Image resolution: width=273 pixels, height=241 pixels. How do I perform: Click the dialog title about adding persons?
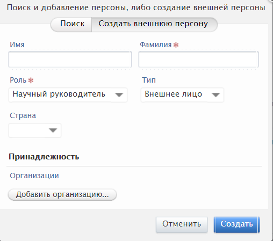(x=136, y=8)
